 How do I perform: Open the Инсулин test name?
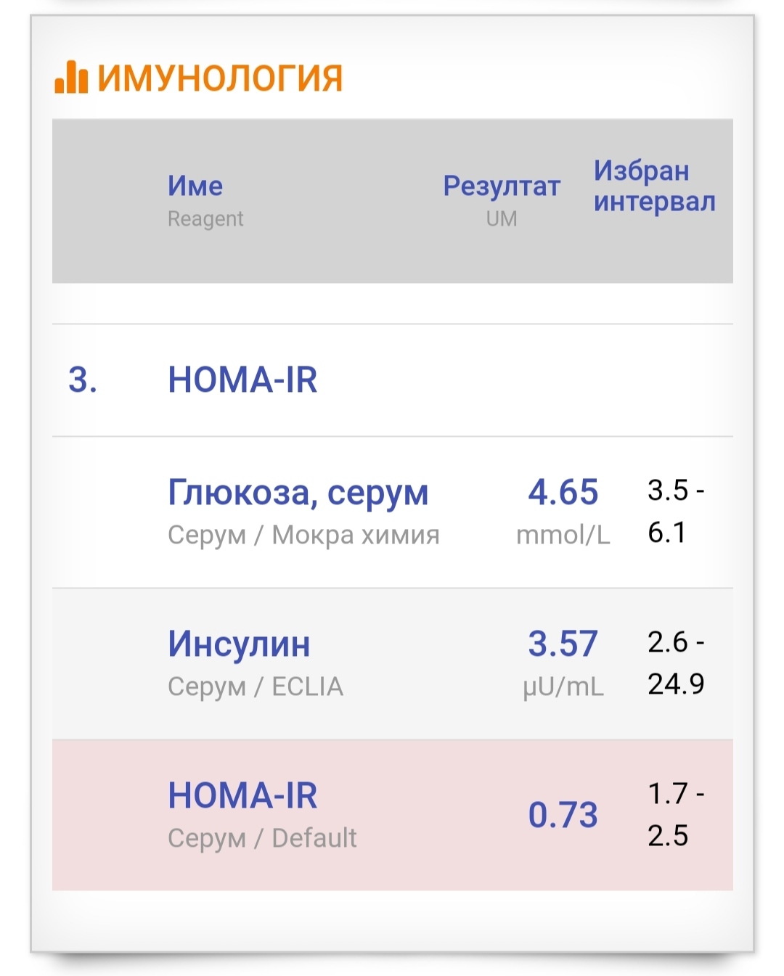tap(239, 644)
